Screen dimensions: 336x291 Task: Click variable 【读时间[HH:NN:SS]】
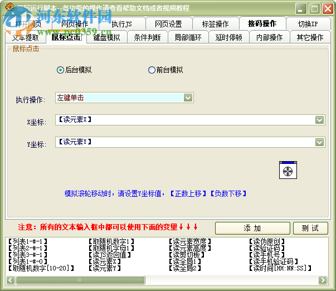click(280, 268)
